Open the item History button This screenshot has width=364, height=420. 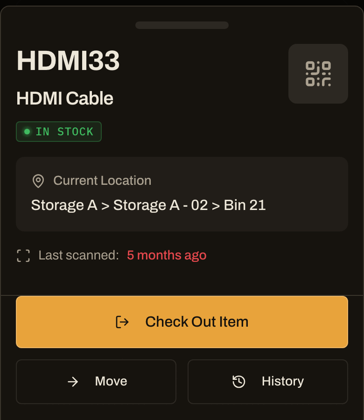268,381
